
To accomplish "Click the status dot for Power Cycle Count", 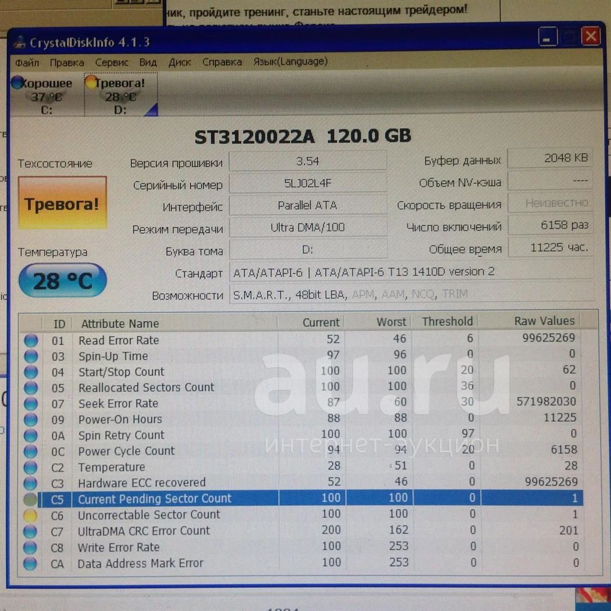I will [x=30, y=452].
